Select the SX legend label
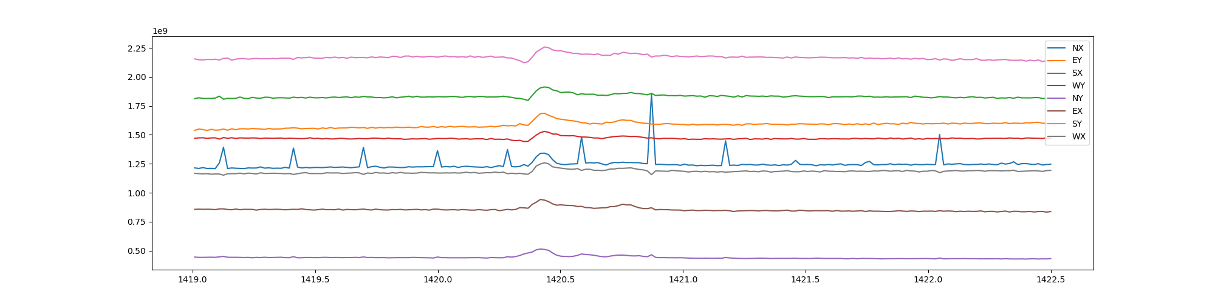Screen dimensions: 1215x303 1077,73
